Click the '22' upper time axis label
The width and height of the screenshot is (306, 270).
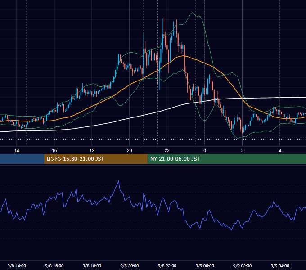click(x=167, y=151)
